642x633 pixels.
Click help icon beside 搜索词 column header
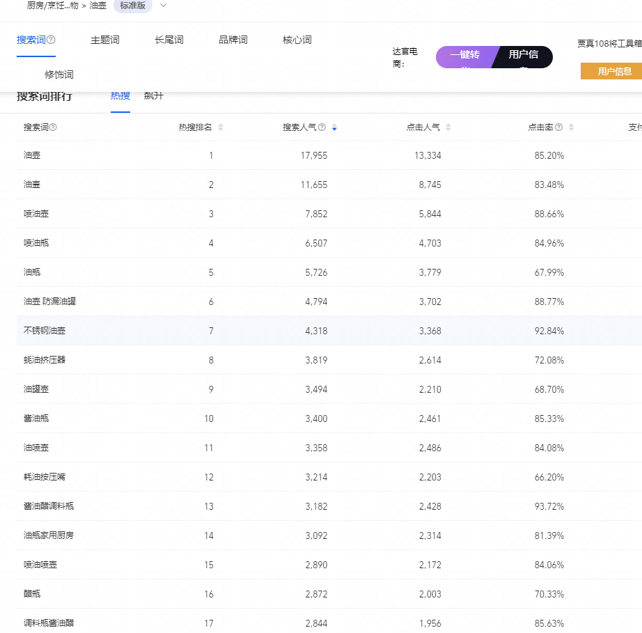[53, 127]
